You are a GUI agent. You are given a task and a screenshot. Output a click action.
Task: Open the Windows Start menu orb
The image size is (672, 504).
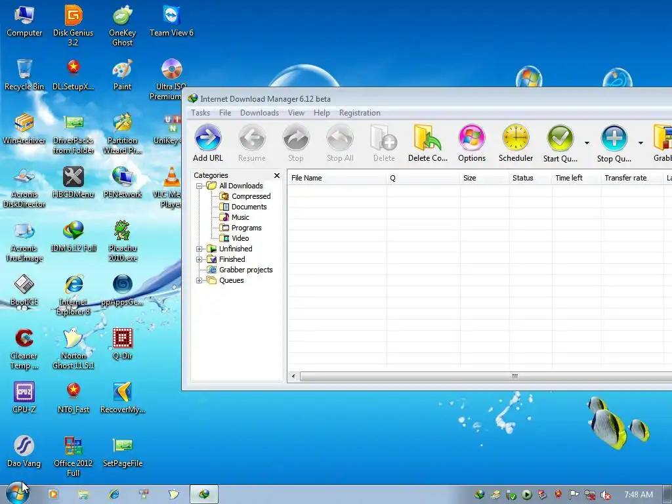[x=18, y=493]
